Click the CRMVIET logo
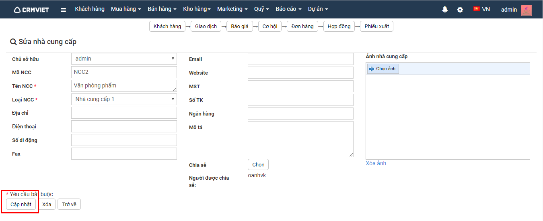 (x=31, y=10)
